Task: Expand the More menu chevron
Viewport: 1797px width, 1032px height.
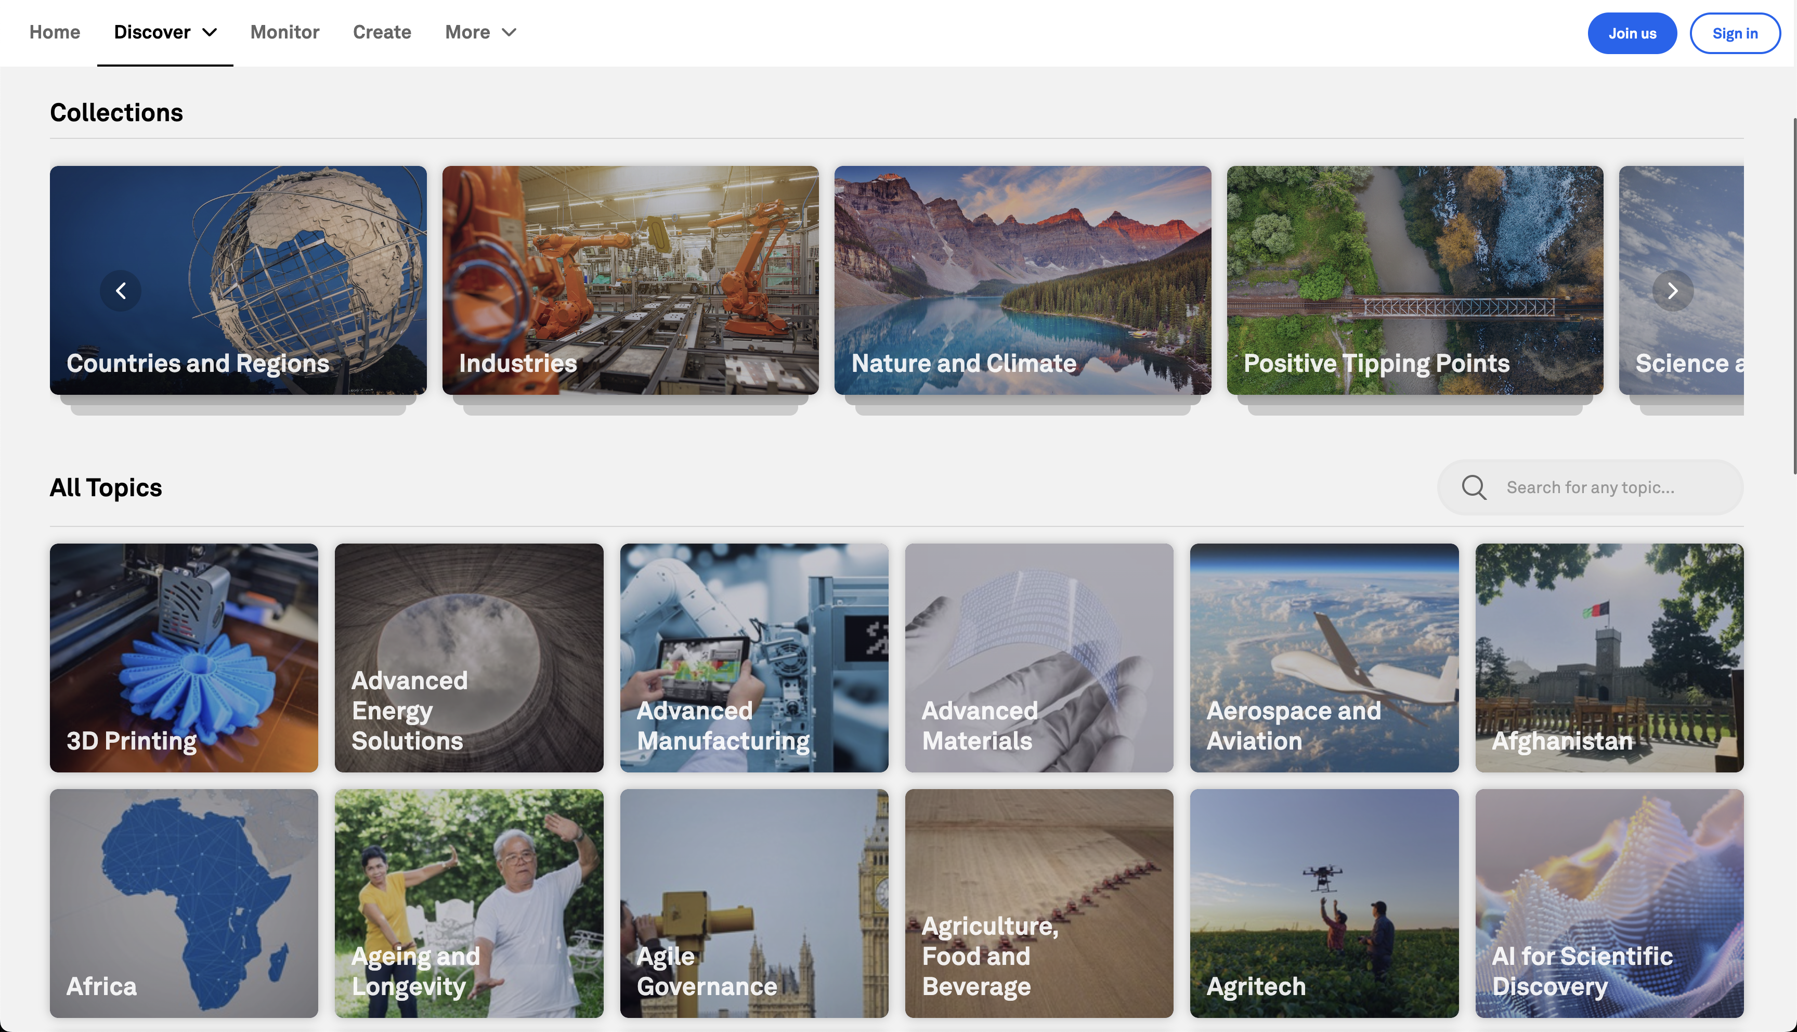Action: point(509,33)
